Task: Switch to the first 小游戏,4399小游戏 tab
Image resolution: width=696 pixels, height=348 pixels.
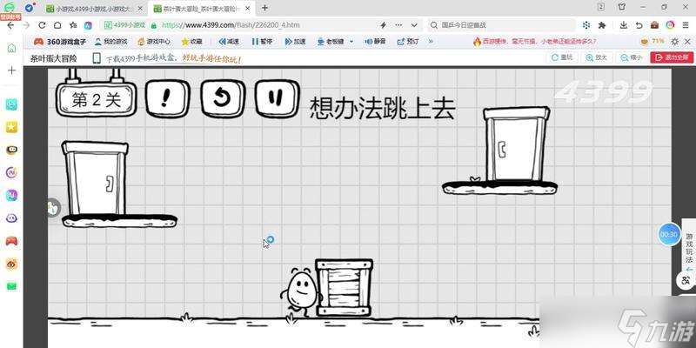Action: pos(94,8)
